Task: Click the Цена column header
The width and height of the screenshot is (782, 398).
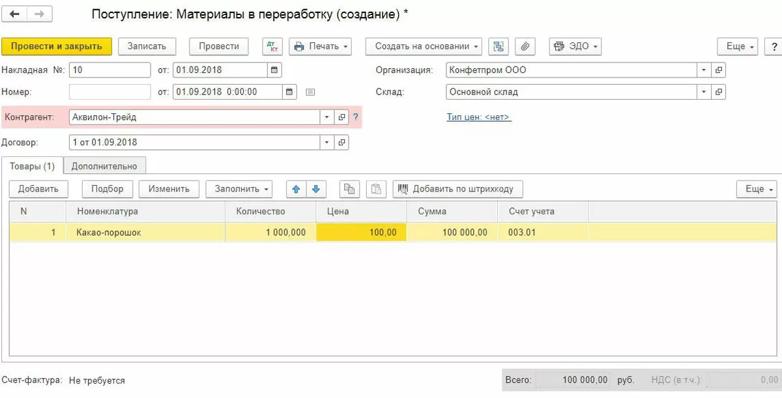Action: coord(362,211)
